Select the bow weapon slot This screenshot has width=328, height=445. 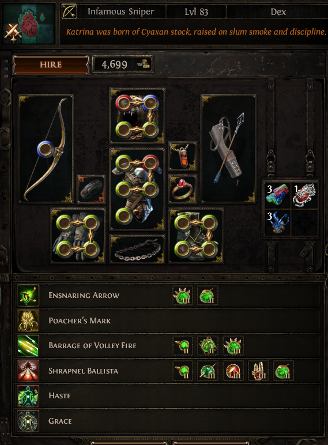tap(46, 149)
